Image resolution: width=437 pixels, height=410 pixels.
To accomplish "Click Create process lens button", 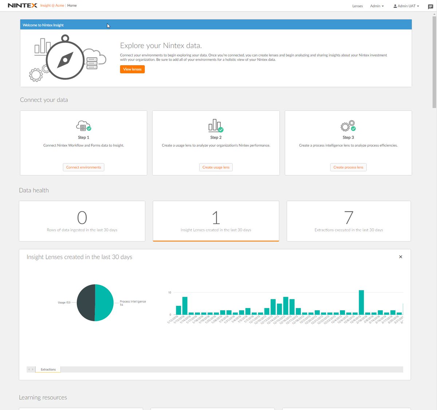I will click(348, 167).
